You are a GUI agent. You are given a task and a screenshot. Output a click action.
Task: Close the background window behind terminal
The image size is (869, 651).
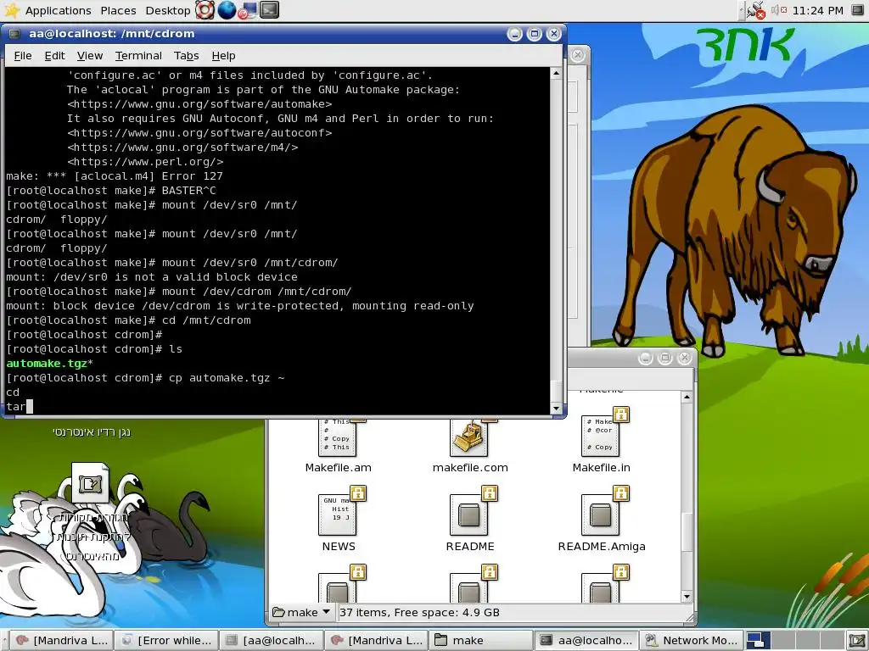(x=577, y=55)
